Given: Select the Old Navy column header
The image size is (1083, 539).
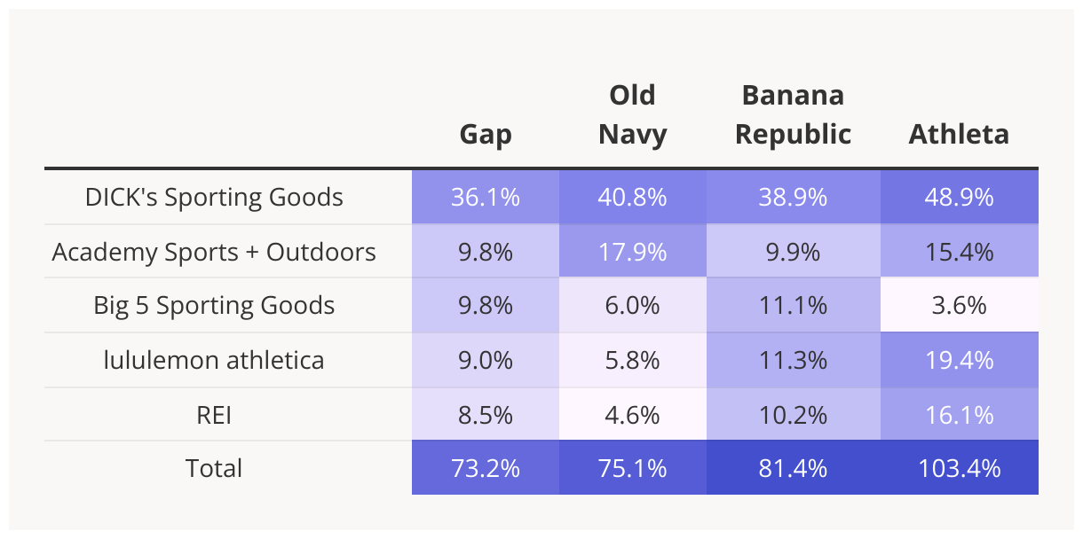Looking at the screenshot, I should click(x=632, y=114).
